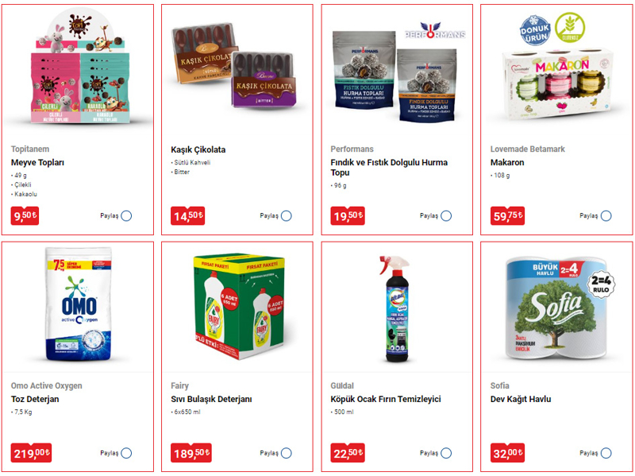Select the Paylaş circle for Makaron
The width and height of the screenshot is (635, 476).
click(x=606, y=215)
